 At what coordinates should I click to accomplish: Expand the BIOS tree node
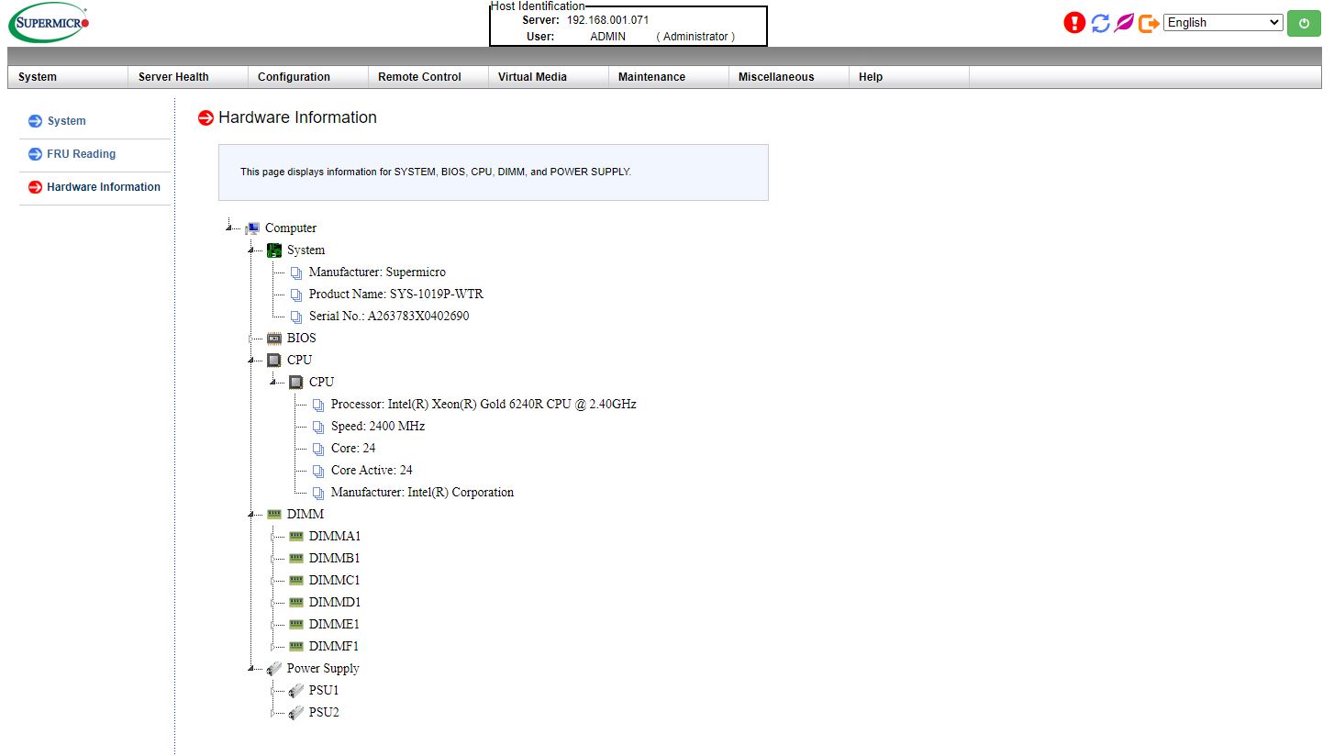tap(250, 338)
